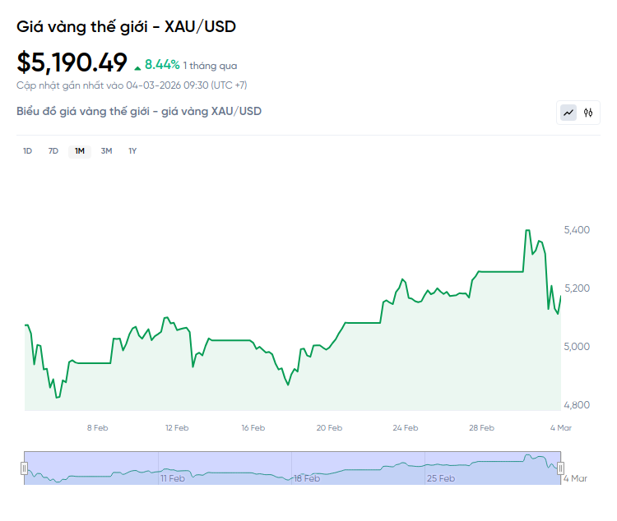Click the "Giá vàng thế giới - XAU/USD" heading
The width and height of the screenshot is (617, 521).
click(127, 26)
